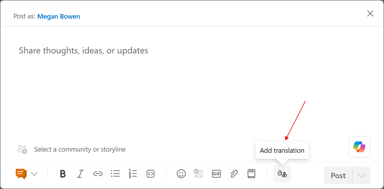Click the notebook reference icon
The width and height of the screenshot is (384, 189).
coord(251,174)
